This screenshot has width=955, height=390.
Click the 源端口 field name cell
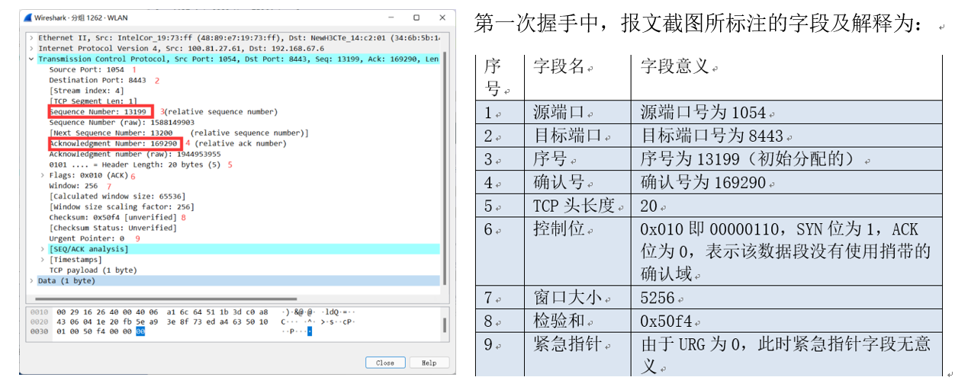[x=578, y=112]
